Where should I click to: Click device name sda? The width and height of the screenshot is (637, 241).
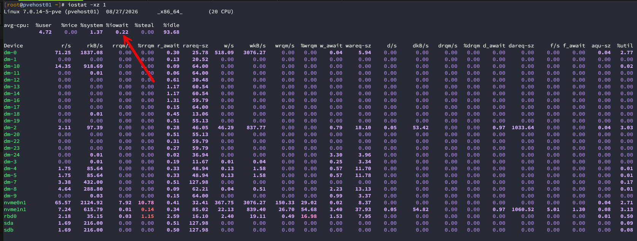click(x=8, y=223)
